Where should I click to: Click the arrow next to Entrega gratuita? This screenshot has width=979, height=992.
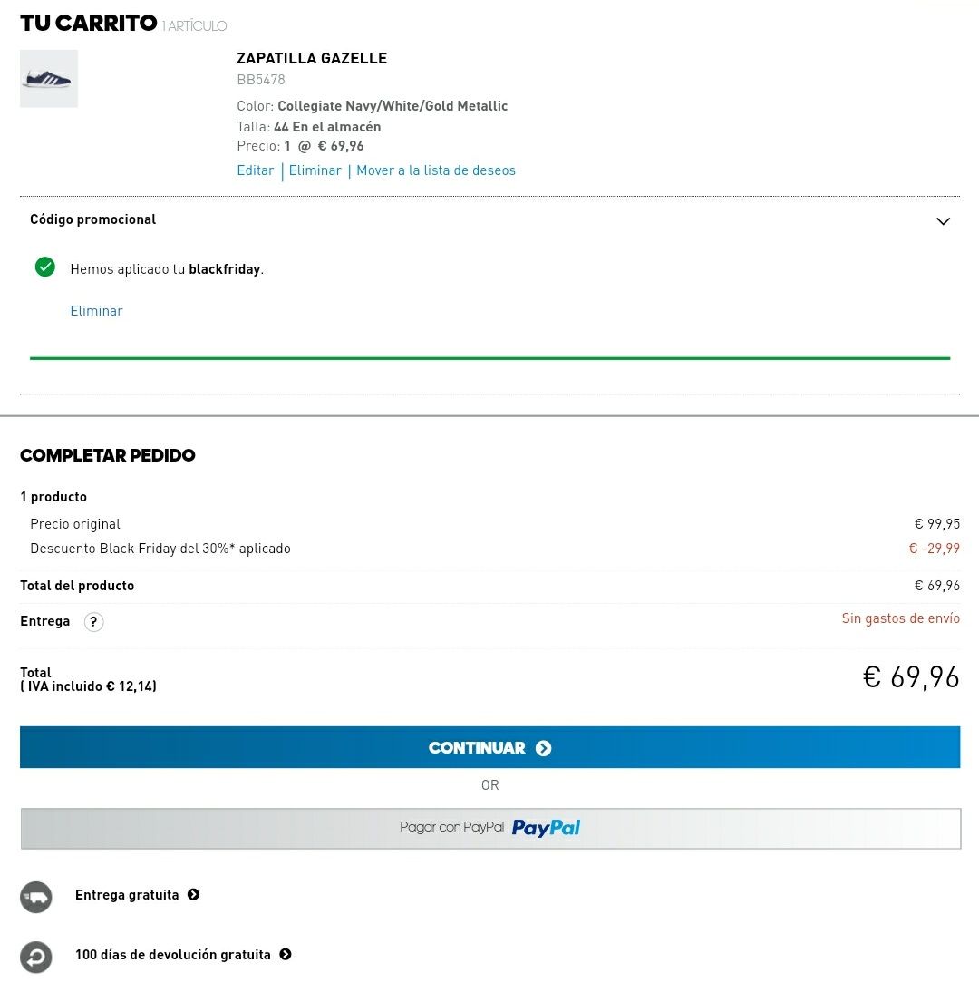point(193,895)
